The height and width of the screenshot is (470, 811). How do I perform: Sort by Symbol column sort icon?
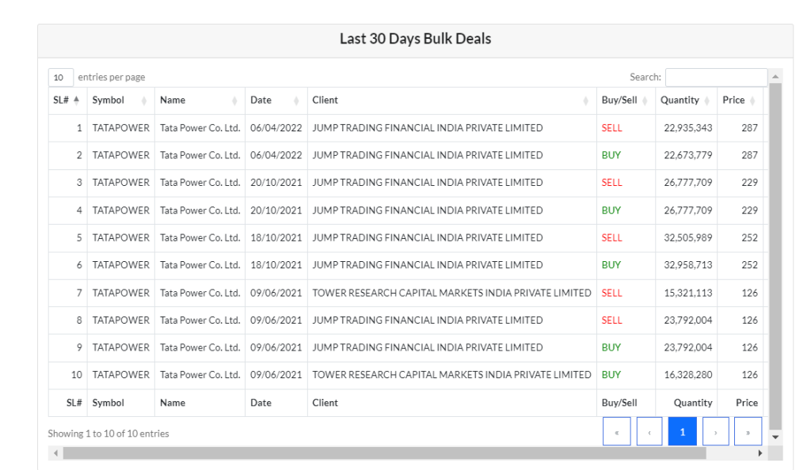click(144, 100)
